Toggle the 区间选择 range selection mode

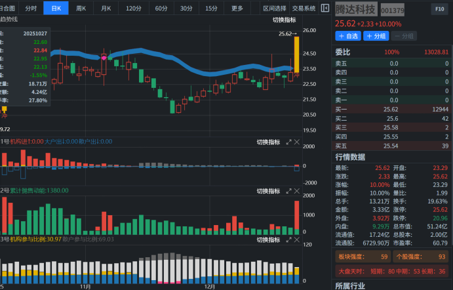(x=275, y=9)
